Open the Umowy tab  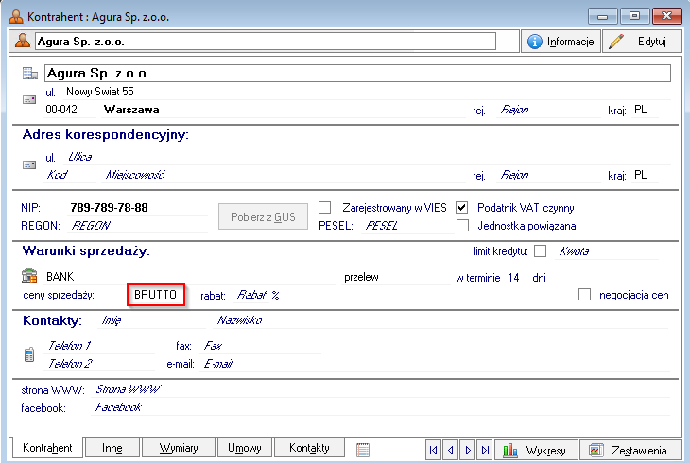tap(245, 448)
